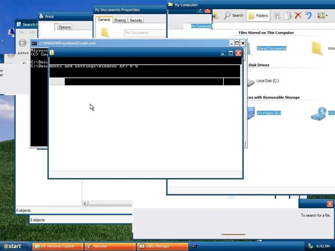Click the red Delete toolbar icon

pyautogui.click(x=298, y=15)
